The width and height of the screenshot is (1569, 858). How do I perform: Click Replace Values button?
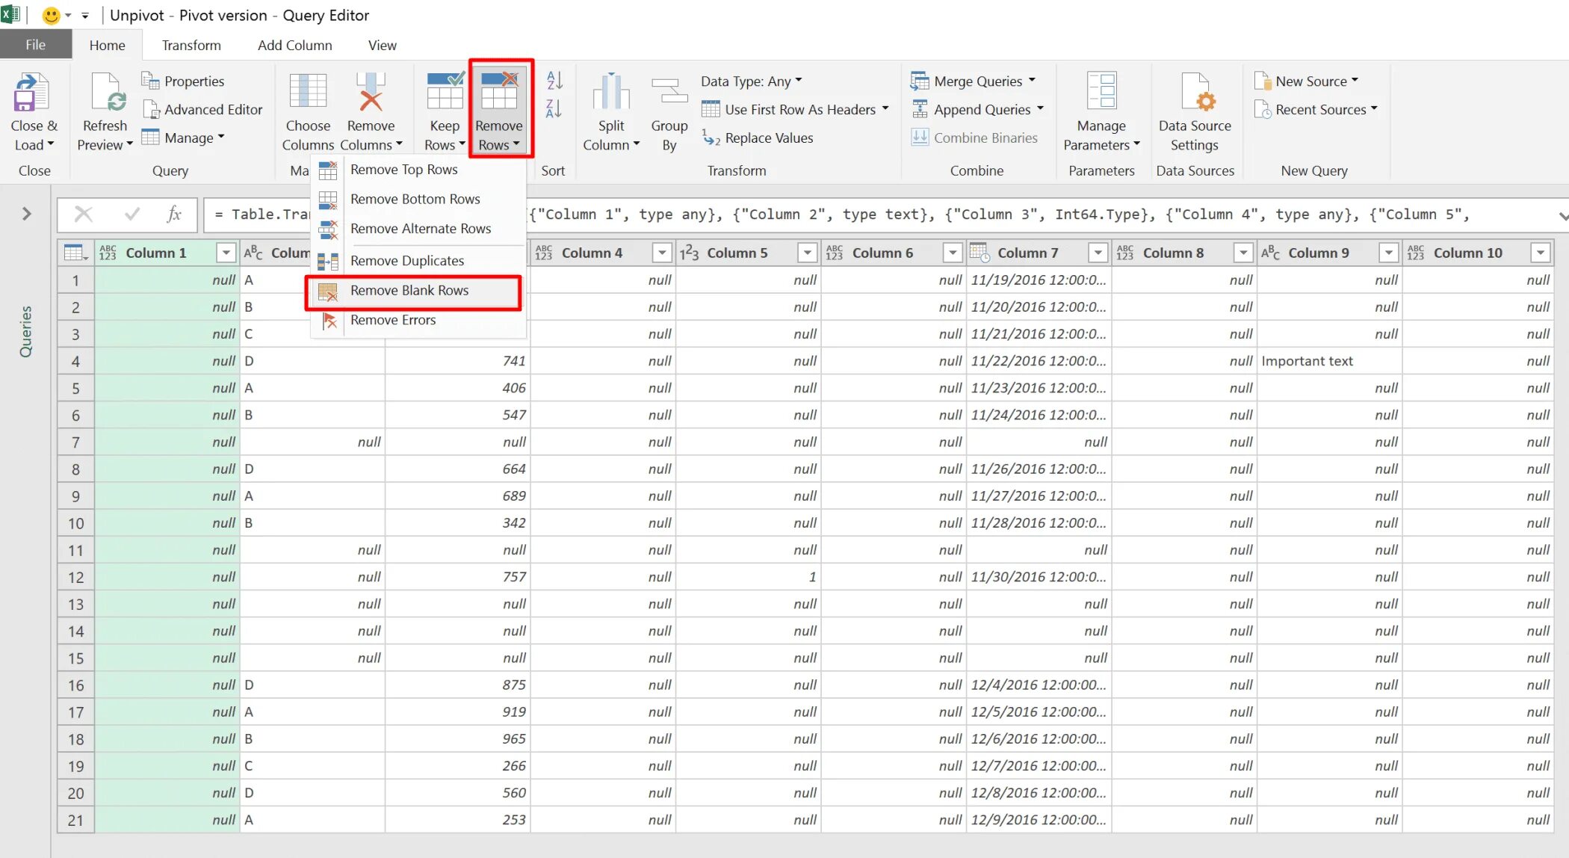pyautogui.click(x=769, y=138)
